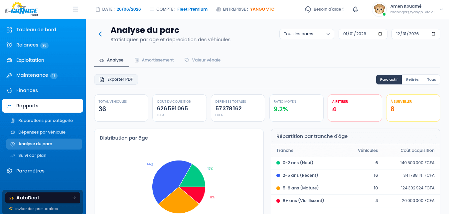Open Dépenses par véhicule report

point(44,132)
